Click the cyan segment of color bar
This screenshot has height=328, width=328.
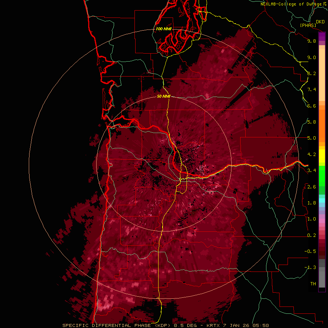[x=322, y=200]
